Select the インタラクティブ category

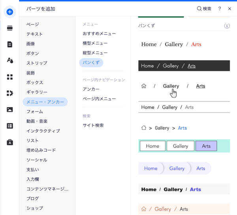point(43,131)
